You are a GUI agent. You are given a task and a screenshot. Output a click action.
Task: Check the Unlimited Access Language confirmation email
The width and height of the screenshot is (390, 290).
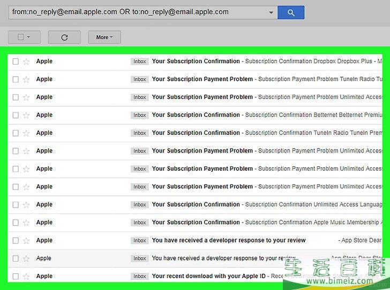tap(16, 204)
